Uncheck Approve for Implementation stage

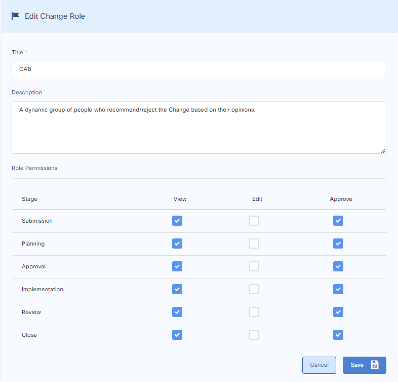click(338, 289)
